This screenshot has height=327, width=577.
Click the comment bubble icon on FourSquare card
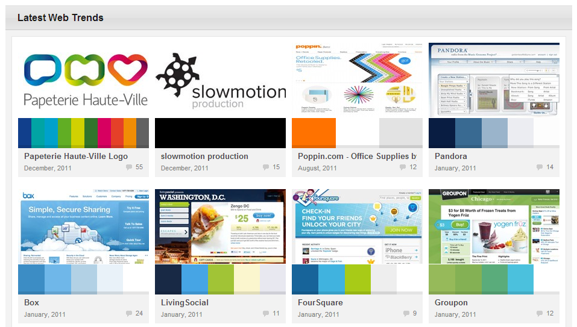click(x=406, y=314)
